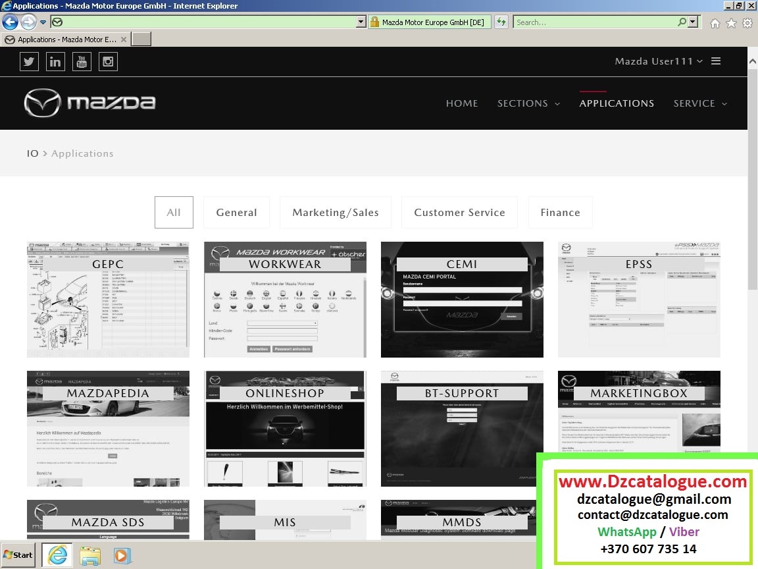This screenshot has height=569, width=758.
Task: Open the EPSS application tile
Action: click(639, 300)
